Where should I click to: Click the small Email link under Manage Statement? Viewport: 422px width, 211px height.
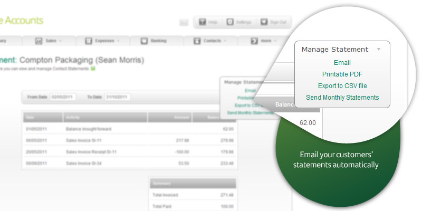(x=250, y=91)
